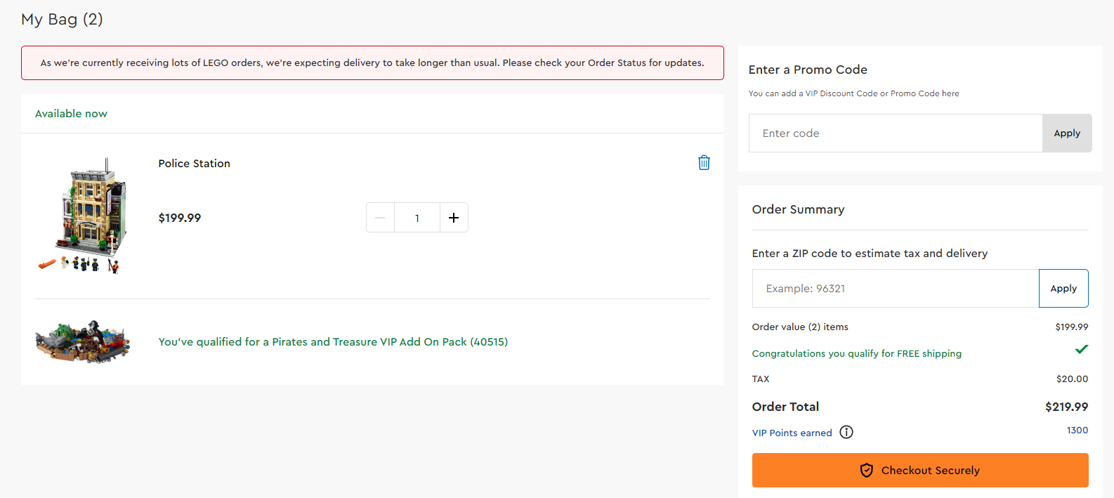Click the Order value (2) items label

coord(800,327)
